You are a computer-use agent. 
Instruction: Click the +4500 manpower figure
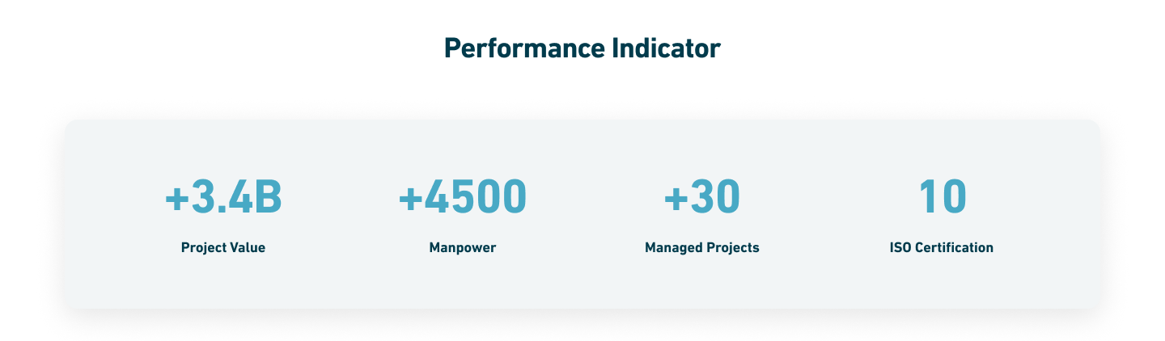463,197
